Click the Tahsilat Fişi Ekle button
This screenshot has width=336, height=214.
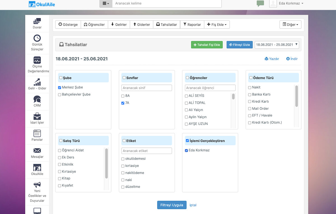tap(207, 45)
